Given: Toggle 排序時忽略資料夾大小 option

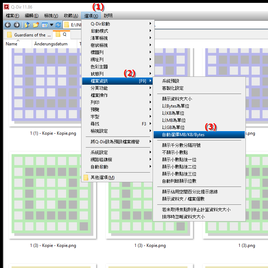Looking at the screenshot, I should pyautogui.click(x=199, y=217).
